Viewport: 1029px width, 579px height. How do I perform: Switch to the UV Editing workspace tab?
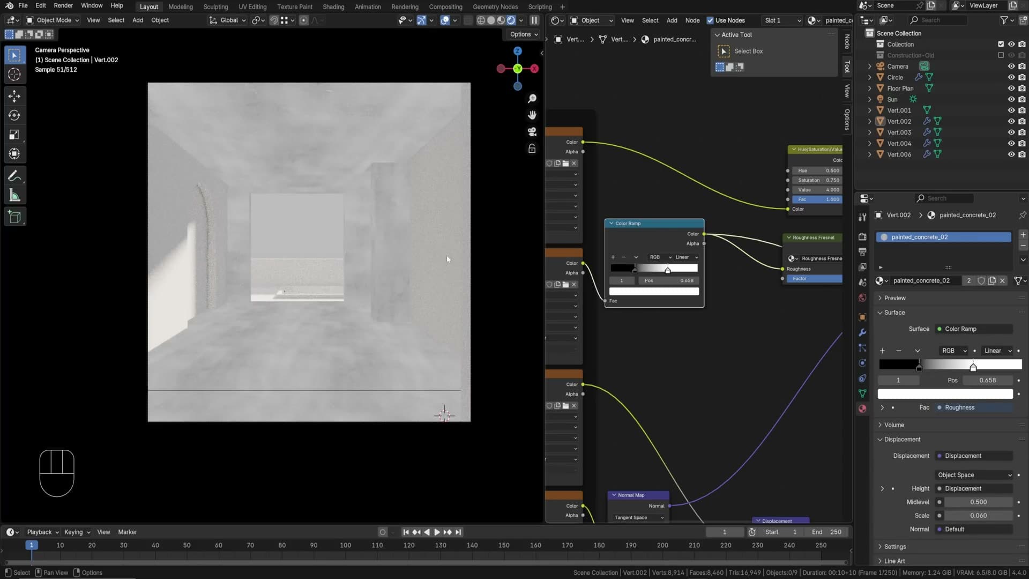tap(252, 7)
